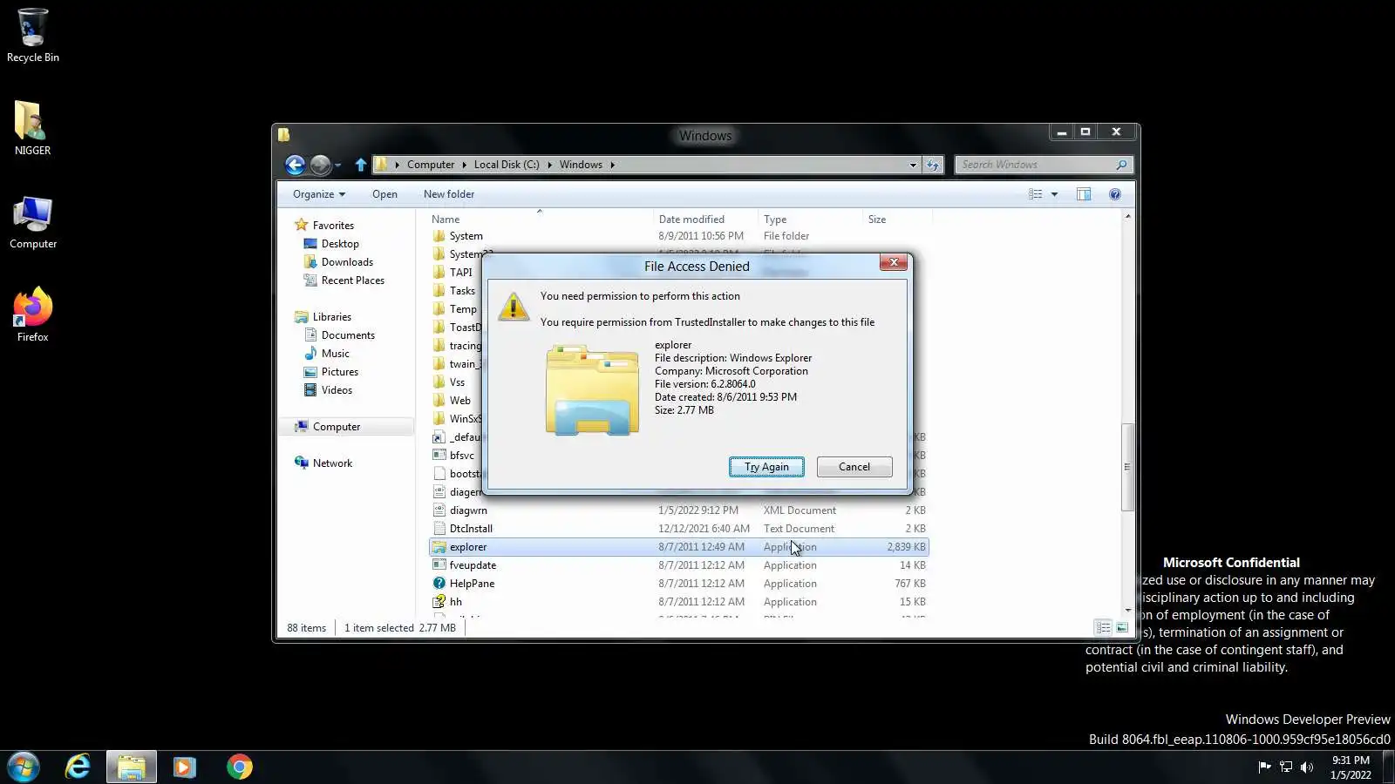Expand the breadcrumb arrow after Local Disk (C:)
Screen dimensions: 1395x784
pos(549,165)
